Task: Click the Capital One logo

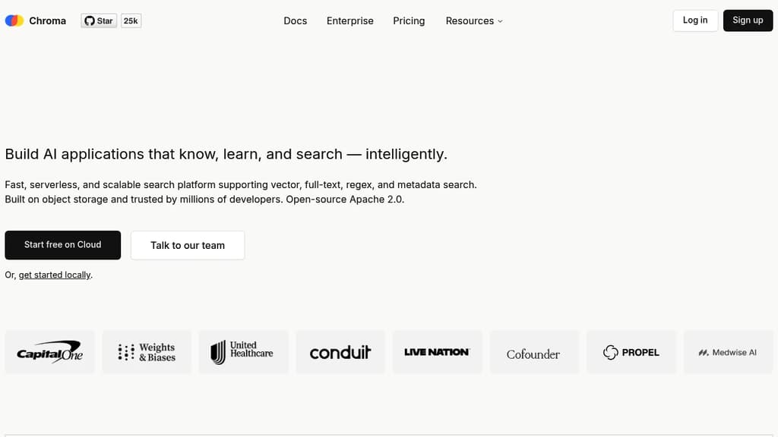Action: tap(50, 352)
